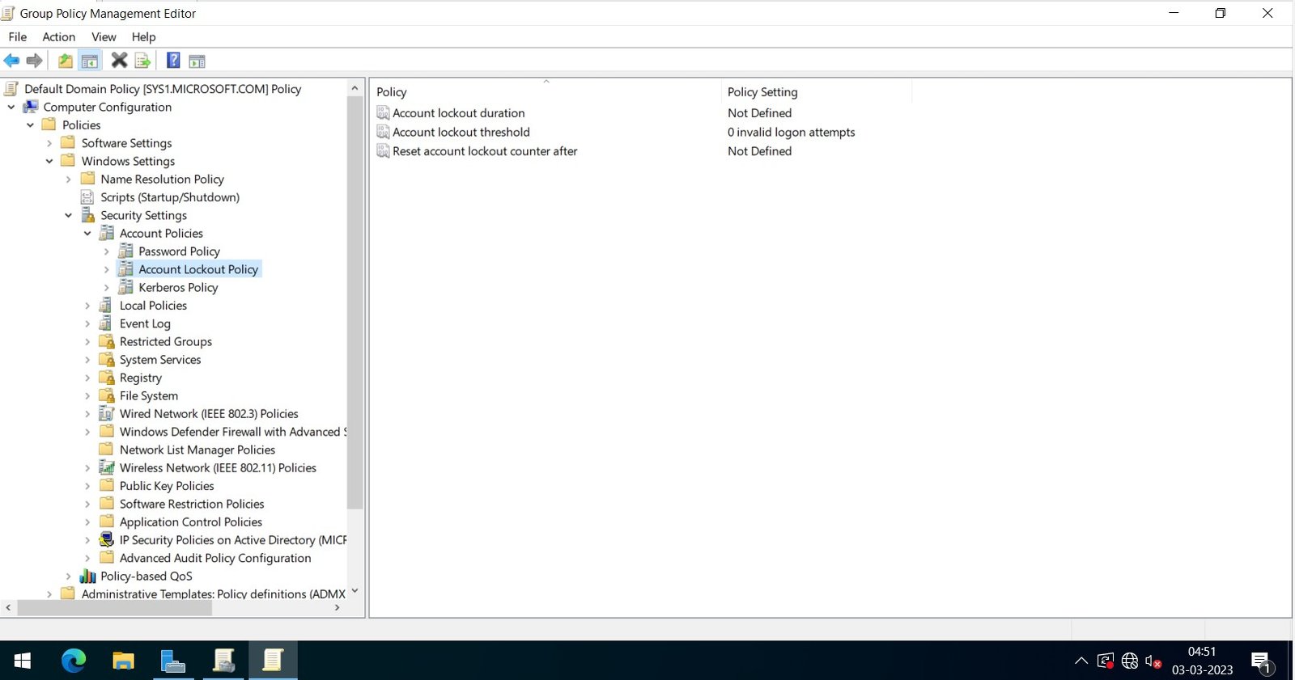Click the Export List toolbar icon
Image resolution: width=1295 pixels, height=680 pixels.
pyautogui.click(x=142, y=61)
